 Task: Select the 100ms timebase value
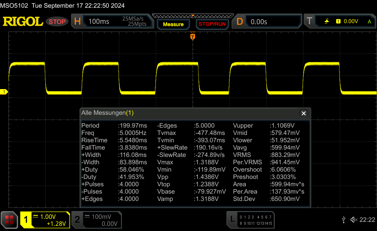[99, 22]
